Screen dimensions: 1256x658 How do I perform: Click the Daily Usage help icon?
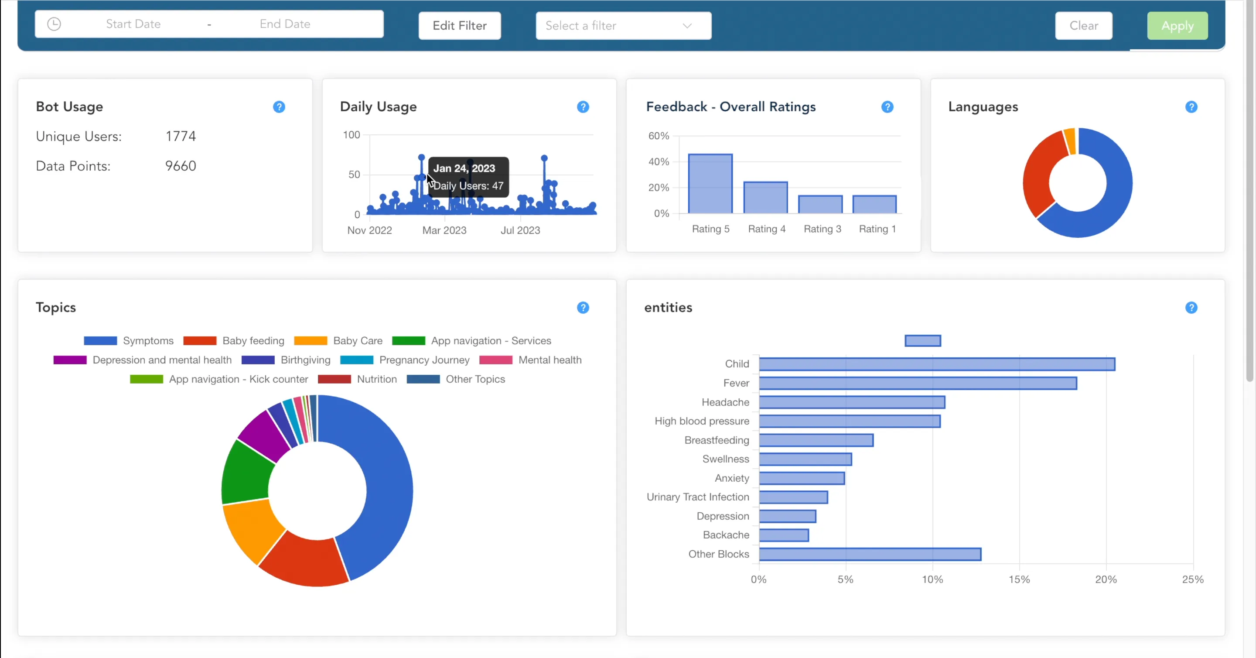tap(583, 107)
